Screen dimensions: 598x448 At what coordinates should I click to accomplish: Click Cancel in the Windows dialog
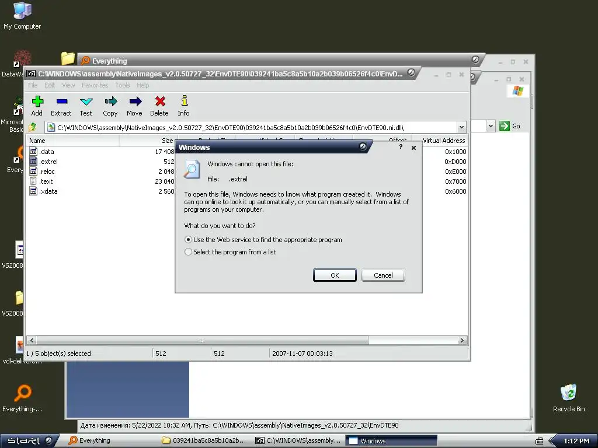click(x=383, y=275)
